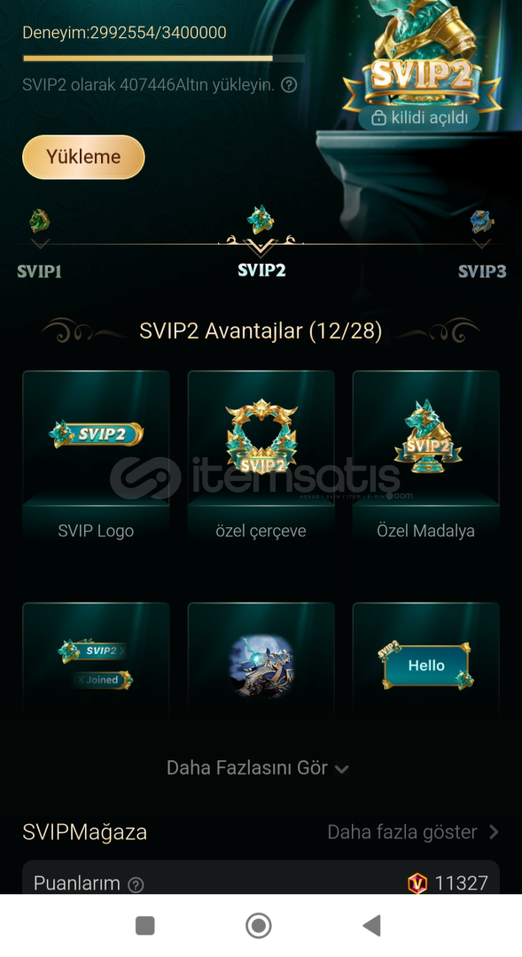Open the SVIP2 Joined entrance banner privilege
The width and height of the screenshot is (522, 957).
[x=96, y=659]
